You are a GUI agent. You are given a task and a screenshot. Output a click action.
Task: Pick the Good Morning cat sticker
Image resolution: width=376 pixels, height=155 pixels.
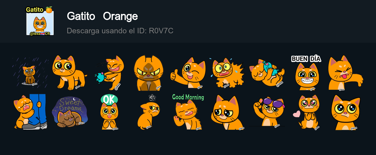tap(188, 112)
